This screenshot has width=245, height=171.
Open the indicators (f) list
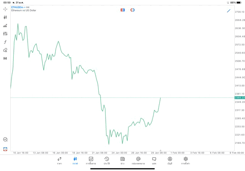pyautogui.click(x=5, y=42)
